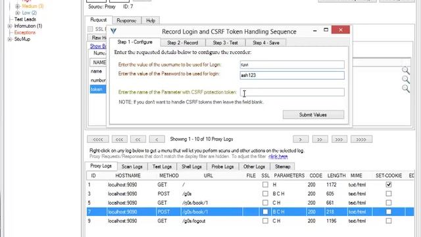Click the CSRF token parameter name field
This screenshot has width=421, height=237.
292,92
